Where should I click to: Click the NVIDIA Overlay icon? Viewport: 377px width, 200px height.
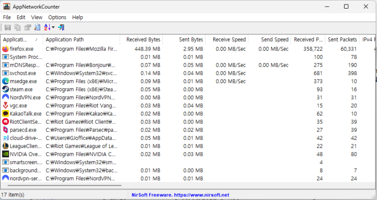pyautogui.click(x=6, y=154)
